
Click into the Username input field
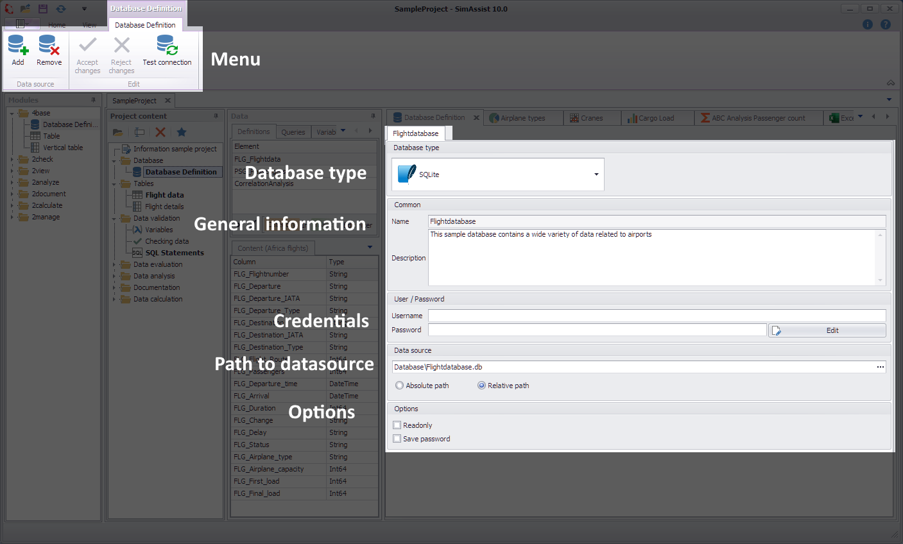[657, 316]
